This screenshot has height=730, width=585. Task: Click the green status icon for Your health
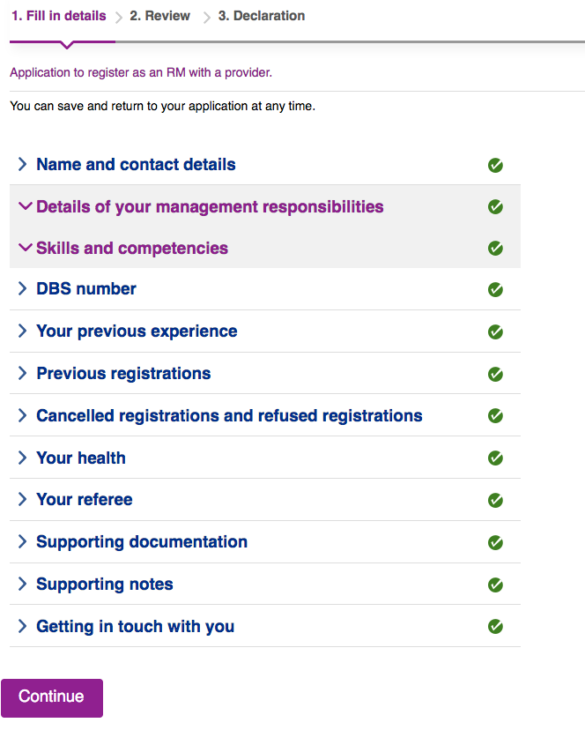(x=495, y=458)
